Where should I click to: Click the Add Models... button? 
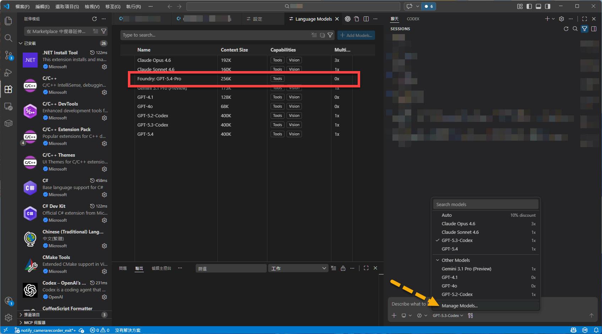tap(356, 35)
